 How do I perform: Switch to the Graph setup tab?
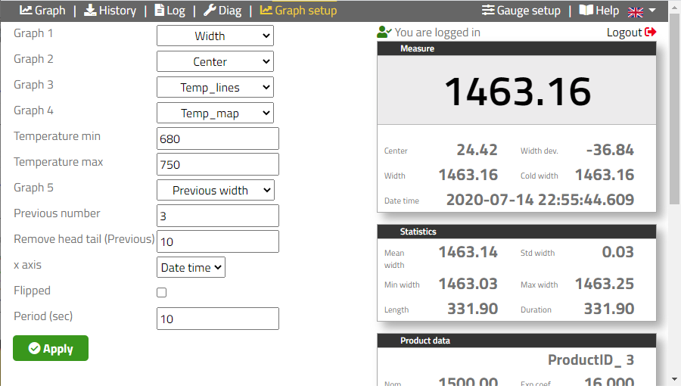[298, 11]
